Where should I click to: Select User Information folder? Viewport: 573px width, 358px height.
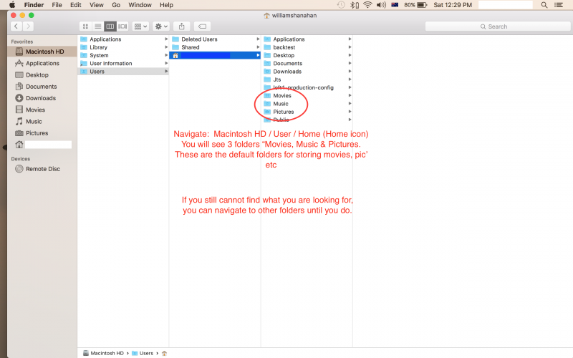pyautogui.click(x=123, y=63)
